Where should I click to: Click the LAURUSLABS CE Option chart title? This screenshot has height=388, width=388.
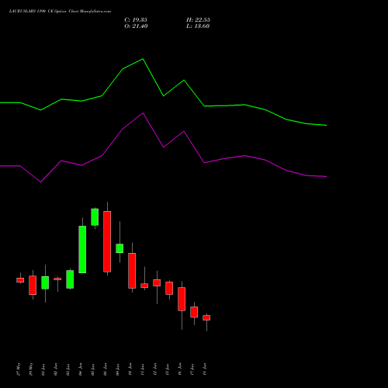coord(60,11)
